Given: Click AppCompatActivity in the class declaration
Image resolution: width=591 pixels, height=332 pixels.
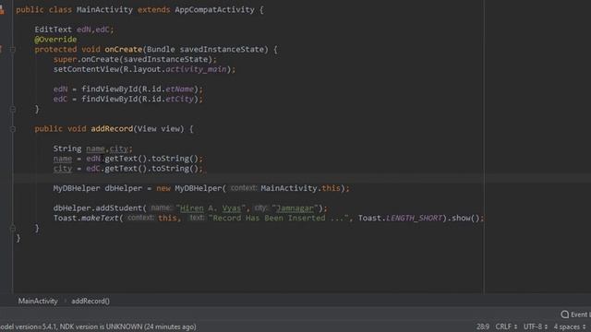Looking at the screenshot, I should (214, 10).
